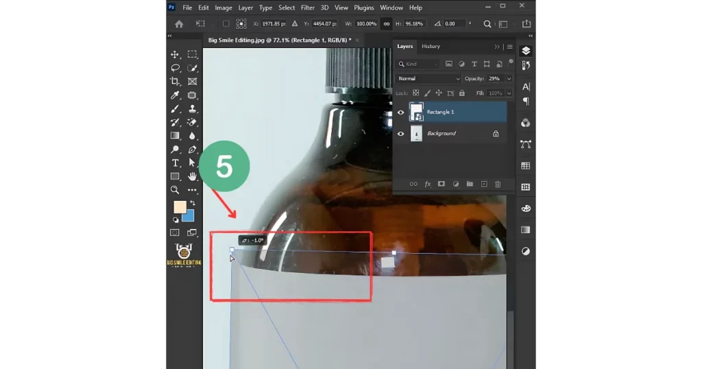Select the Gradient tool
Viewport: 702px width, 369px height.
point(175,136)
